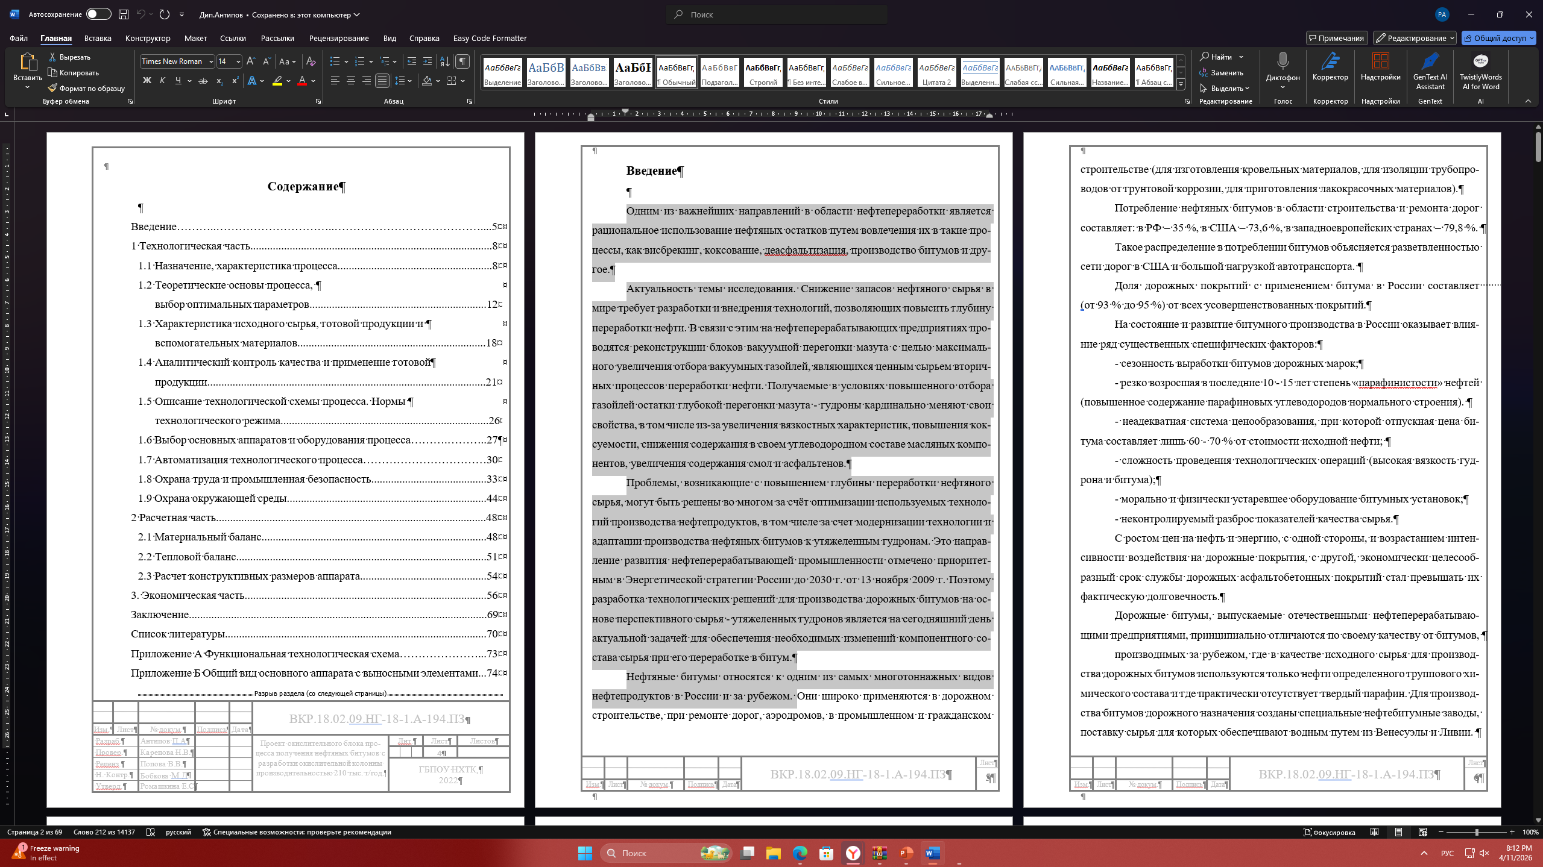Click the sort A-Z icon
Image resolution: width=1543 pixels, height=867 pixels.
tap(445, 61)
